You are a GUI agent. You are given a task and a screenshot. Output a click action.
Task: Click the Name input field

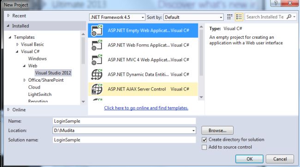pyautogui.click(x=124, y=121)
